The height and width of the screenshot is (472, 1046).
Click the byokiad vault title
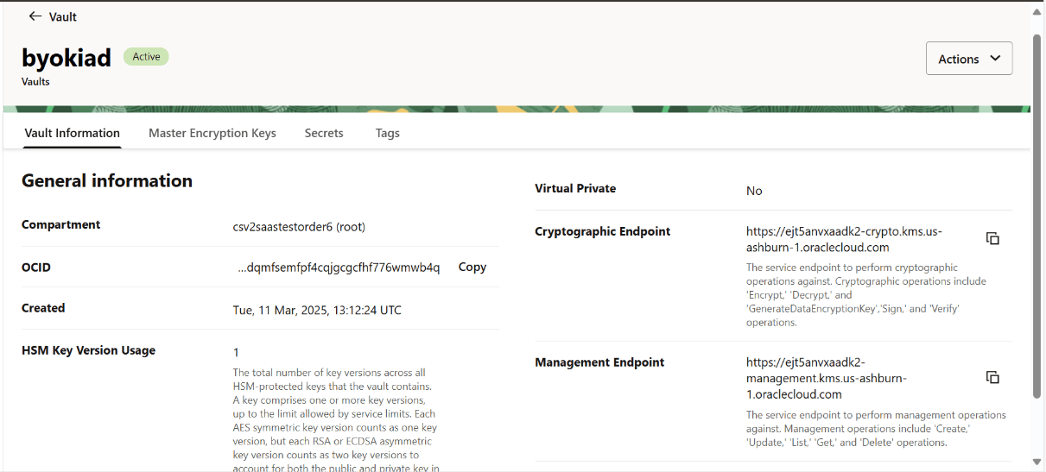[x=67, y=58]
